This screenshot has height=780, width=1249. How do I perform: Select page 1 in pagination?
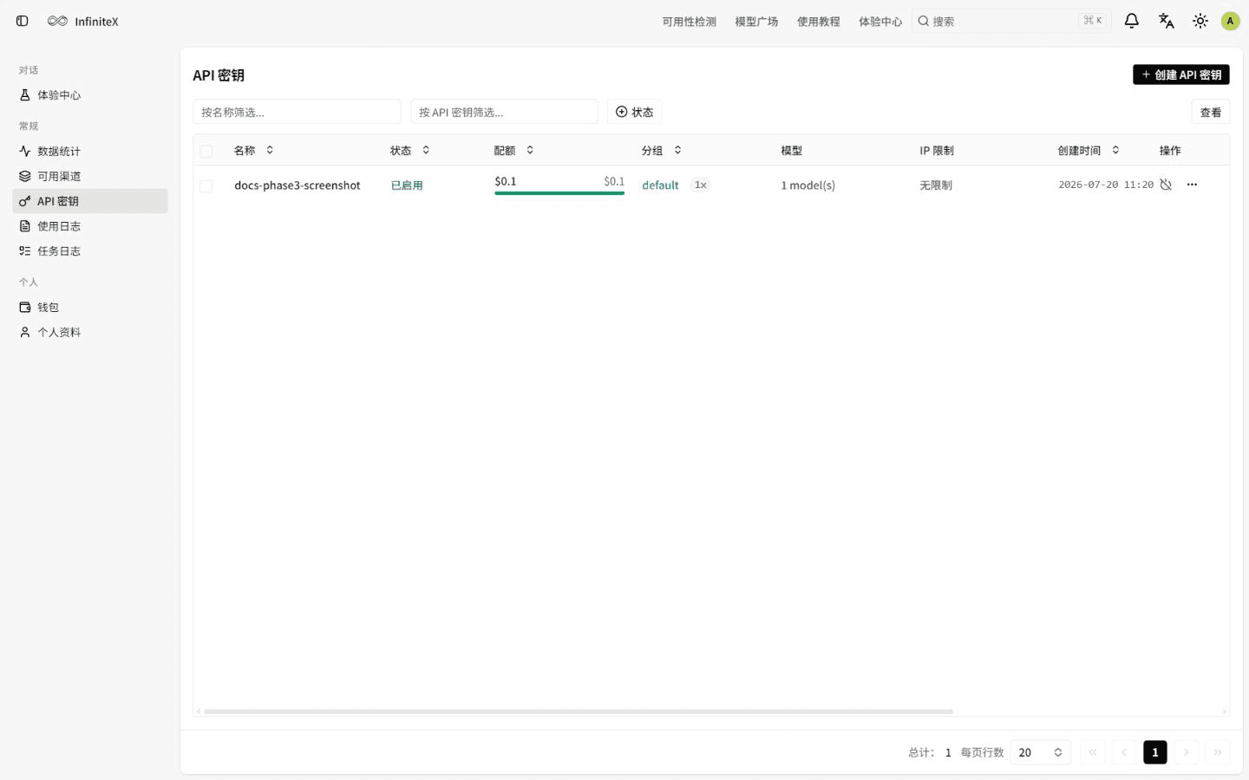(x=1155, y=752)
